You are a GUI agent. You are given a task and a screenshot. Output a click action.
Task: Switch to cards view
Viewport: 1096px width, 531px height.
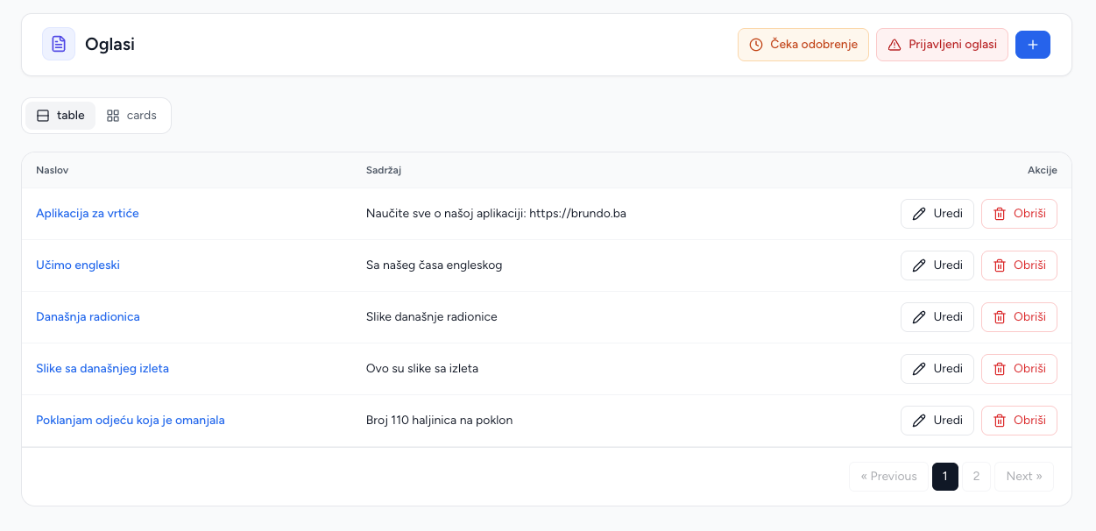131,116
